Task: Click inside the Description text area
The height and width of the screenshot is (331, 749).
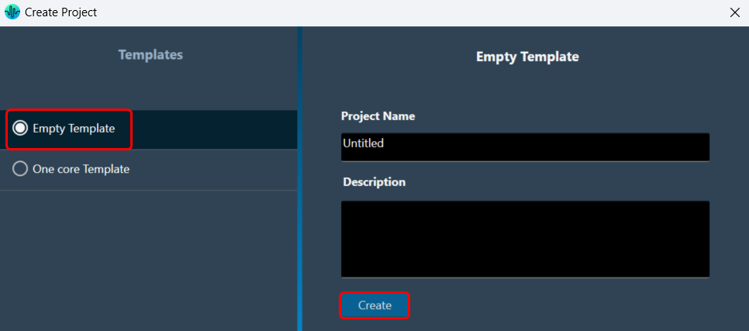Action: click(x=525, y=239)
